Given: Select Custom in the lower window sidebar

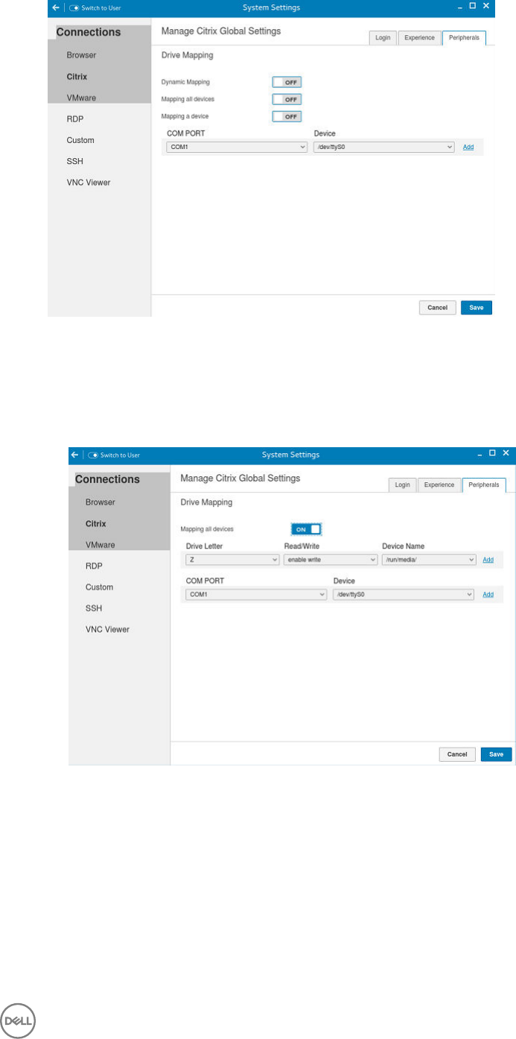Looking at the screenshot, I should (x=100, y=587).
